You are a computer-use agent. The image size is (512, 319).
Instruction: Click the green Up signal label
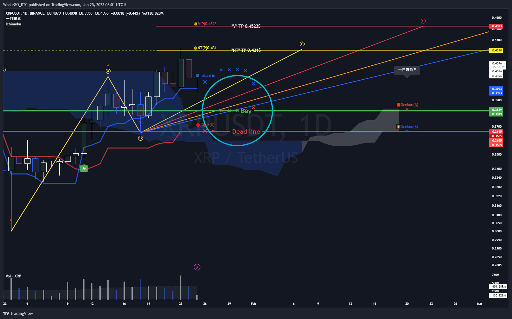[84, 168]
